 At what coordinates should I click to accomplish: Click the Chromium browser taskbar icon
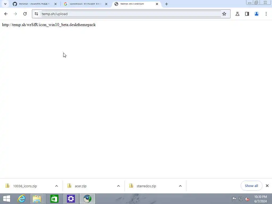[87, 199]
